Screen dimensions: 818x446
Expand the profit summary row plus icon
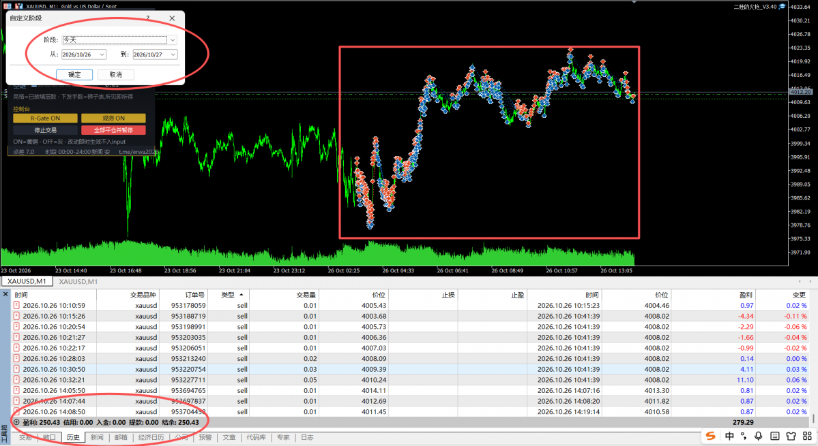pyautogui.click(x=16, y=423)
